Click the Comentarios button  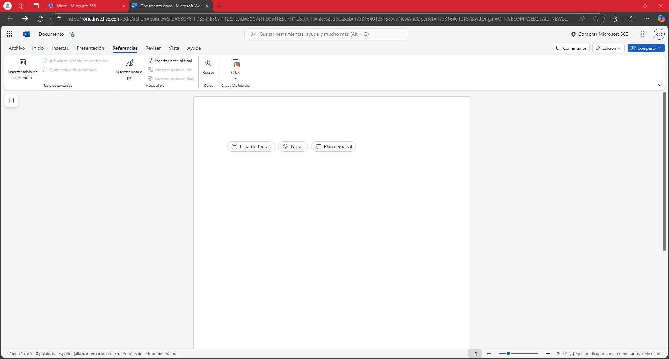pyautogui.click(x=571, y=48)
